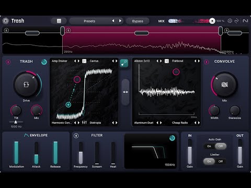
Task: Click the Filter Scream slider
Action: point(97,153)
